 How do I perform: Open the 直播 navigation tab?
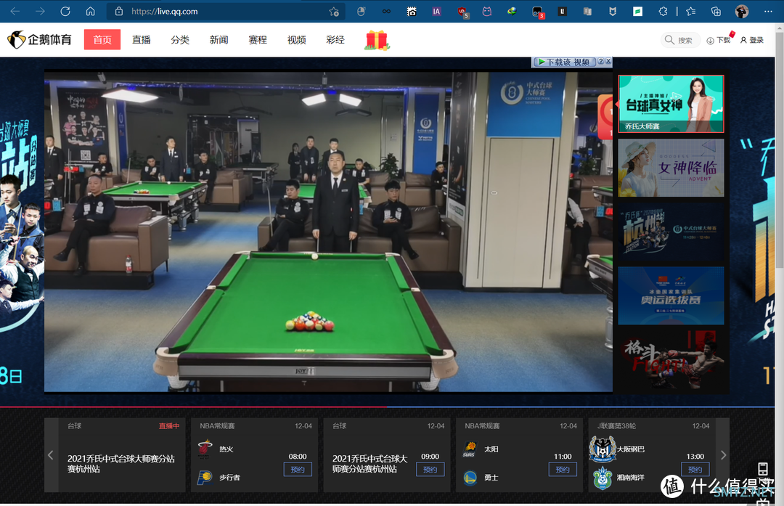click(x=142, y=40)
